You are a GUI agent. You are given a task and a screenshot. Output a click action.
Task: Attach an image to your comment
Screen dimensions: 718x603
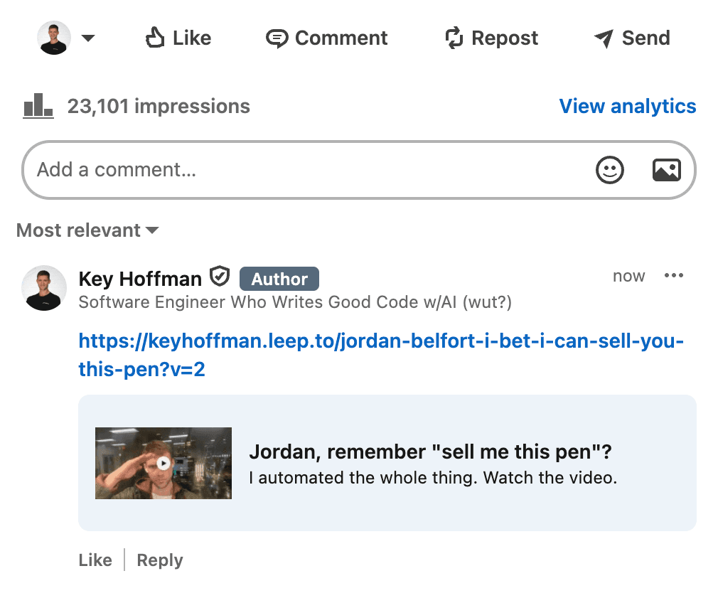pyautogui.click(x=666, y=170)
